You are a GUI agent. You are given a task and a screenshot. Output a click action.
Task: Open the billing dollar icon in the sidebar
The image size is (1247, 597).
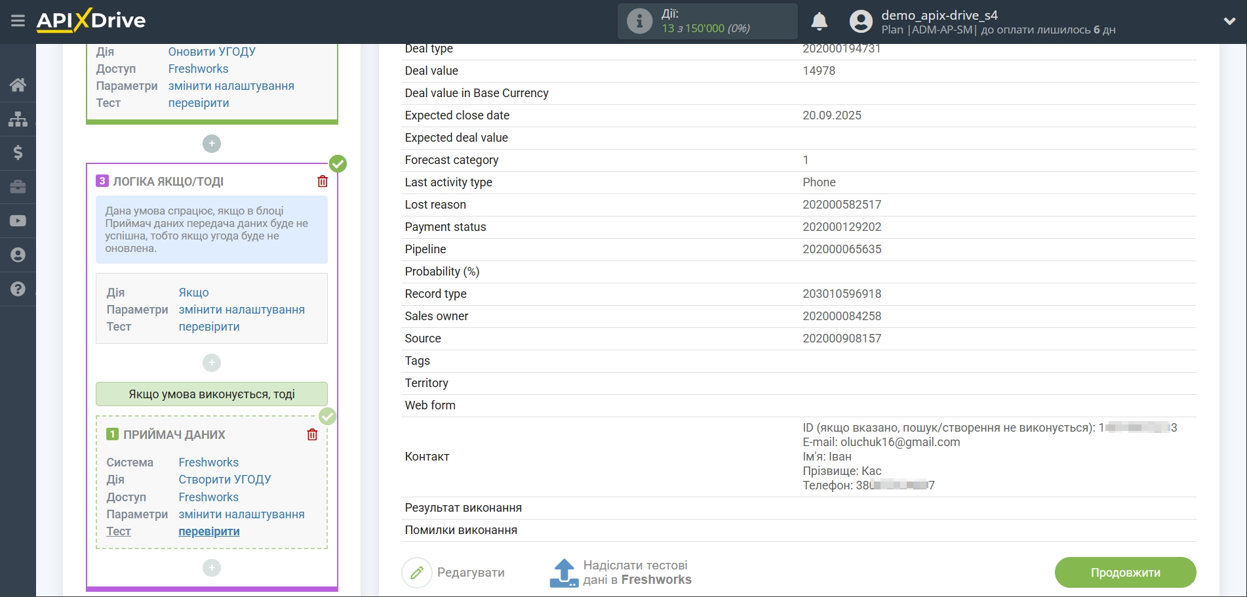coord(18,153)
